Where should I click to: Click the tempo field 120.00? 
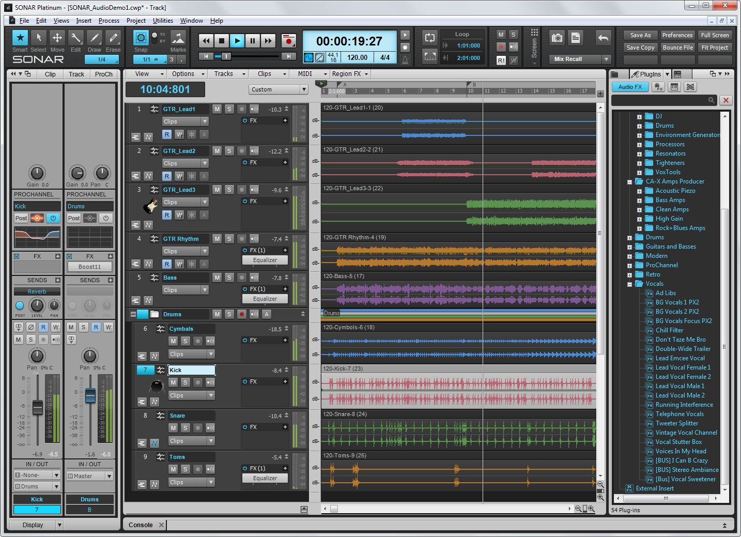click(357, 57)
